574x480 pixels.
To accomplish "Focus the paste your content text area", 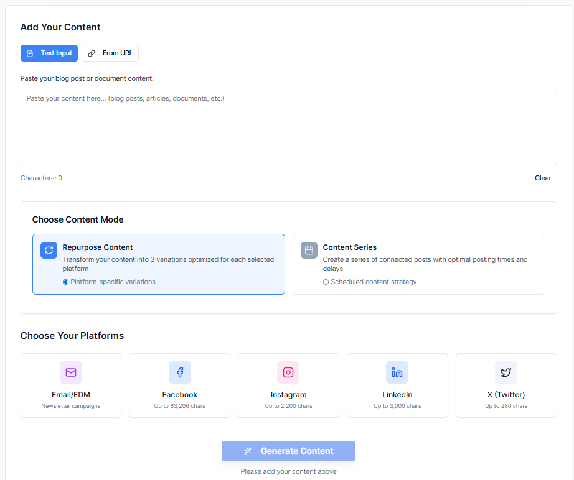I will (288, 127).
